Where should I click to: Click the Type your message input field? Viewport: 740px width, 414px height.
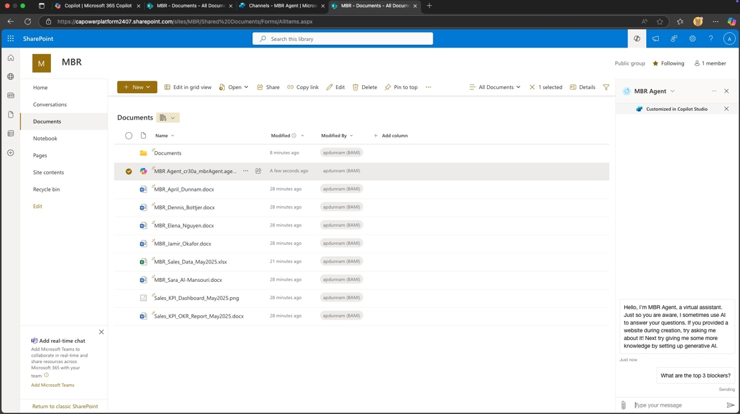(677, 405)
